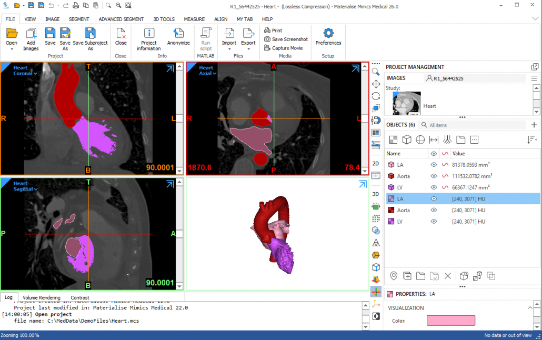Click the Axial view slice slider
This screenshot has height=340, width=542.
tap(365, 118)
